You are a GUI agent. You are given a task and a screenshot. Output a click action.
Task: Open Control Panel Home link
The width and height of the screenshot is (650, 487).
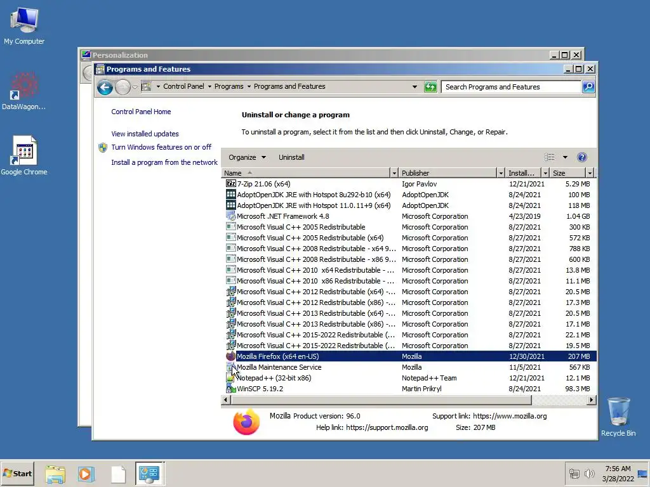coord(141,112)
